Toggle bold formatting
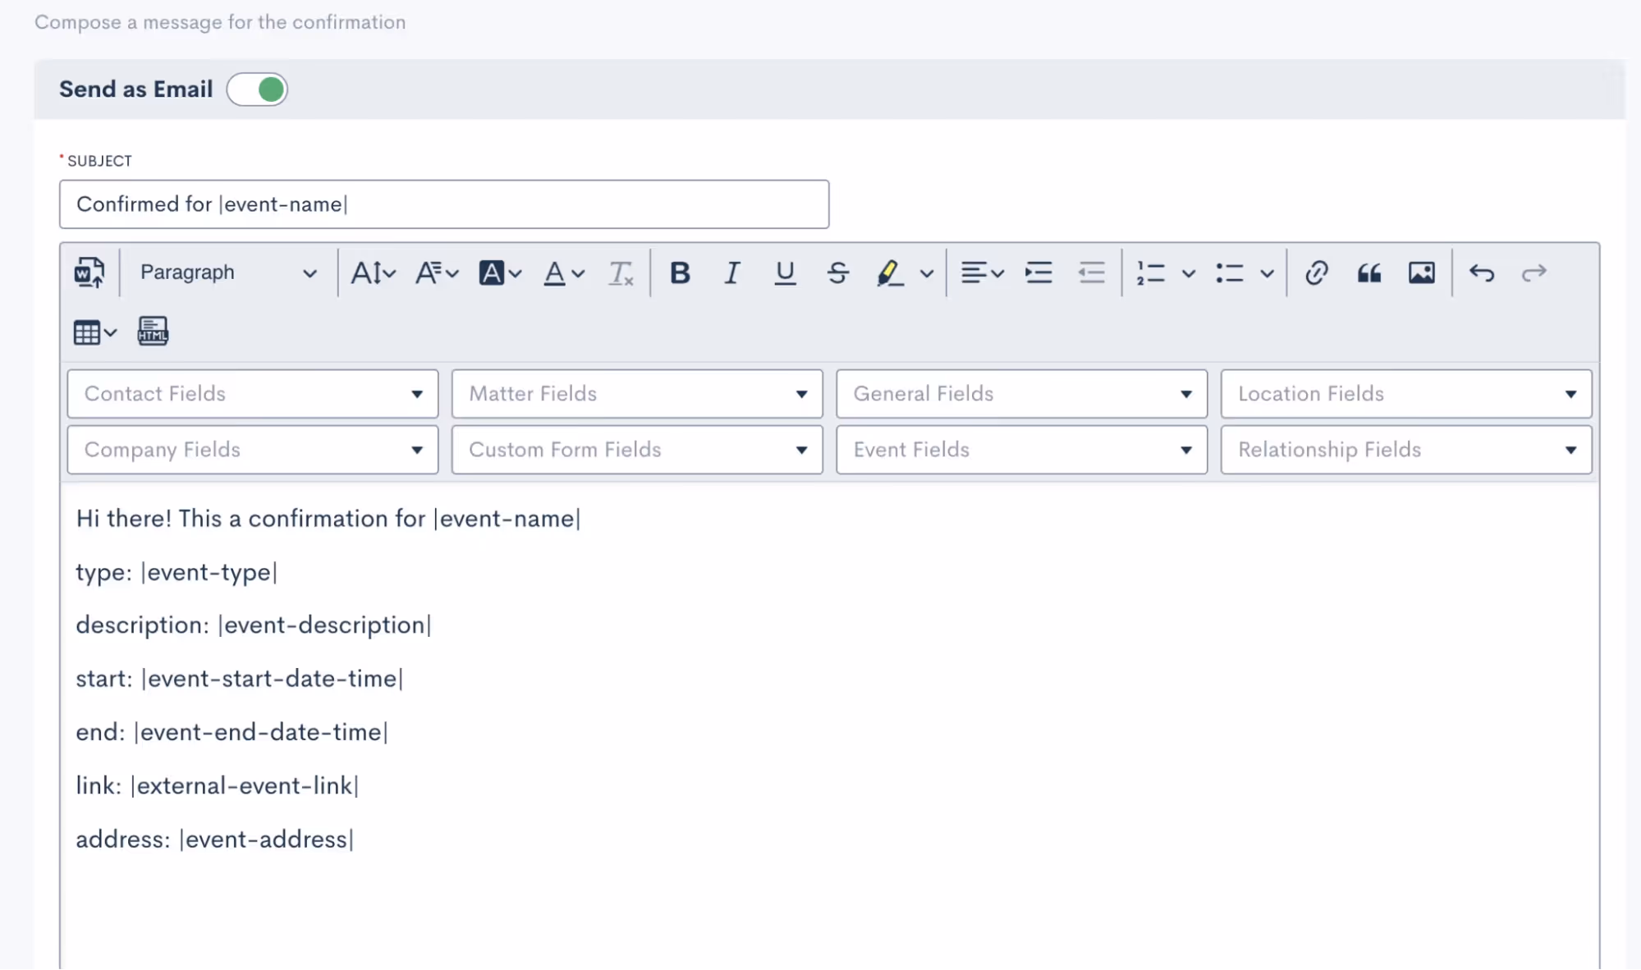Viewport: 1641px width, 970px height. tap(680, 272)
